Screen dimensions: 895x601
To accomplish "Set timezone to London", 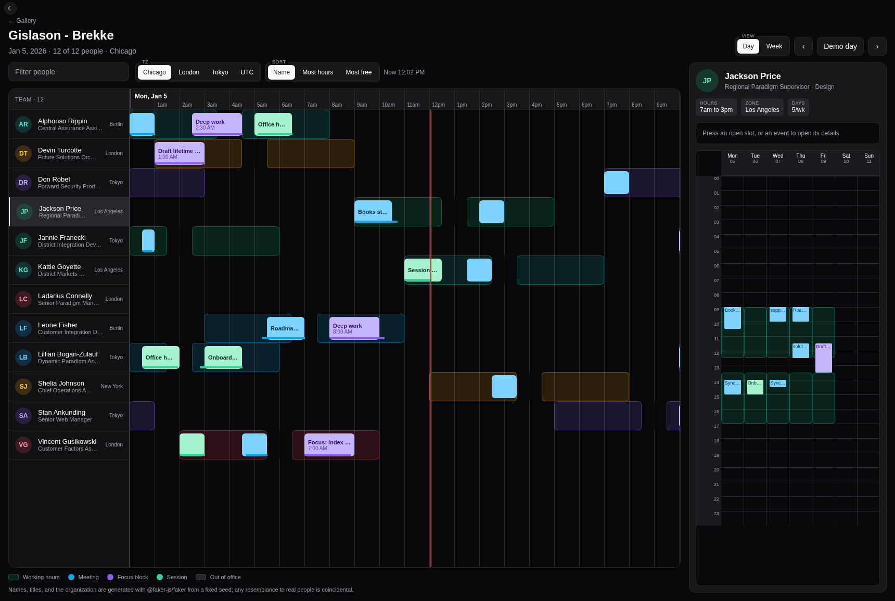I will click(x=189, y=72).
